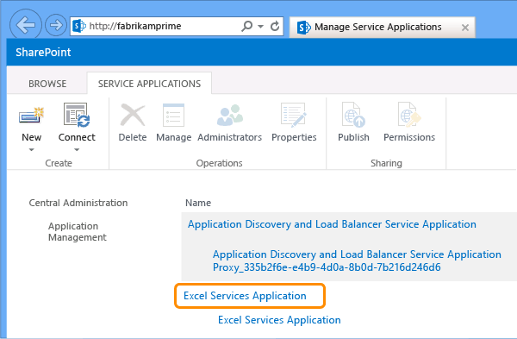
Task: Open the address bar autocomplete dropdown arrow
Action: (260, 26)
